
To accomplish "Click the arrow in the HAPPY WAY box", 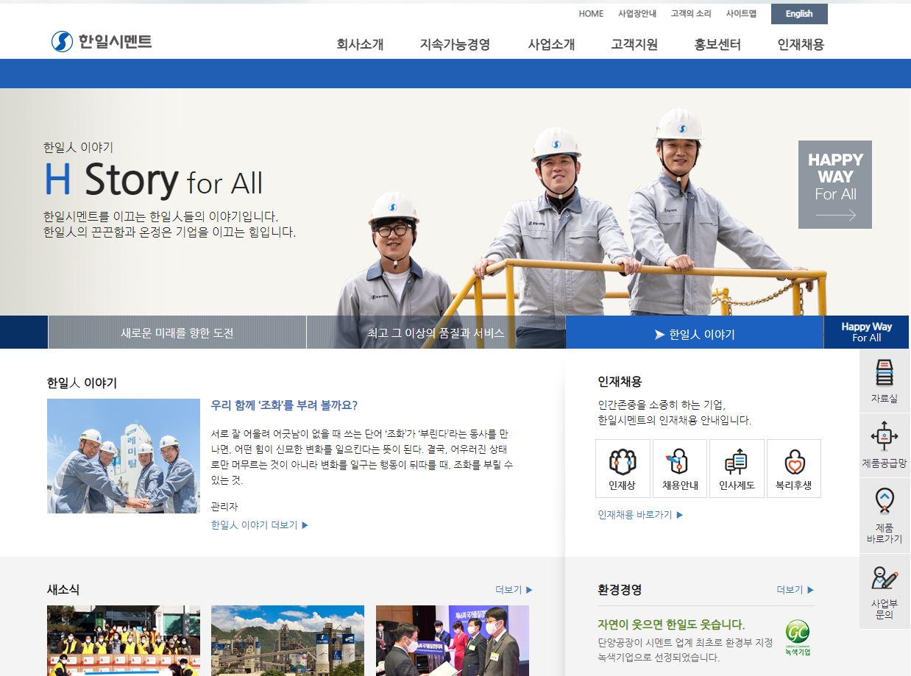I will click(835, 216).
